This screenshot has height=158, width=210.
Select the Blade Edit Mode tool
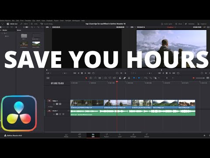100,78
